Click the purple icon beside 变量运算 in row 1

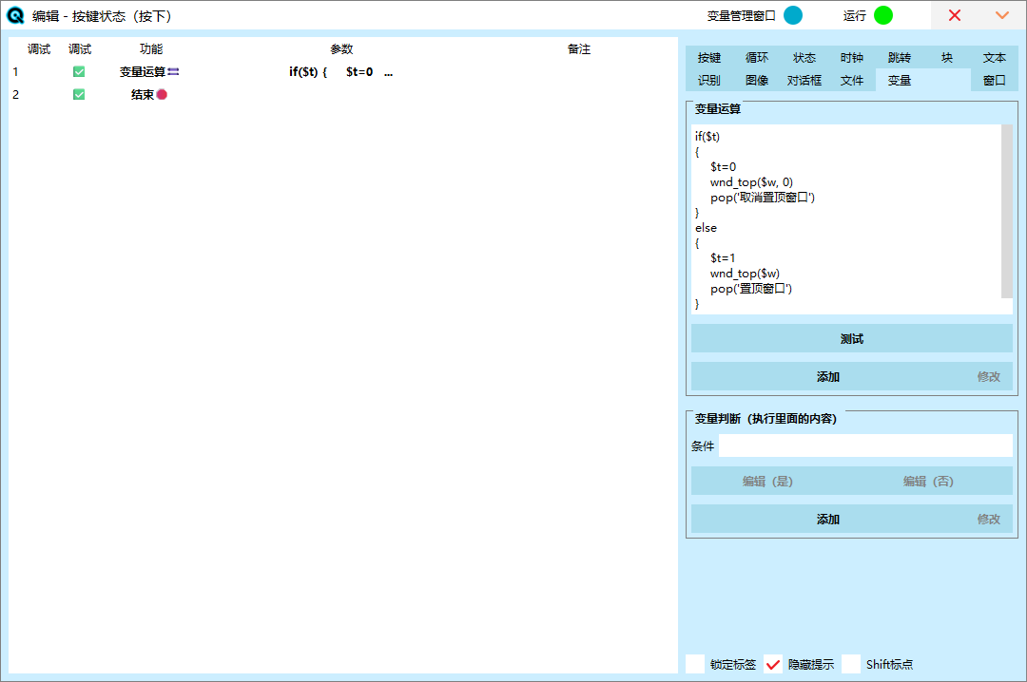pyautogui.click(x=174, y=72)
